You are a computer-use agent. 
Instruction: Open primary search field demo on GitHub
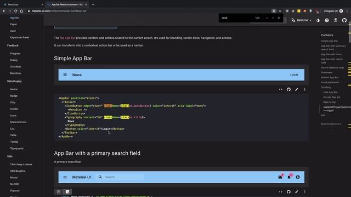pyautogui.click(x=288, y=192)
